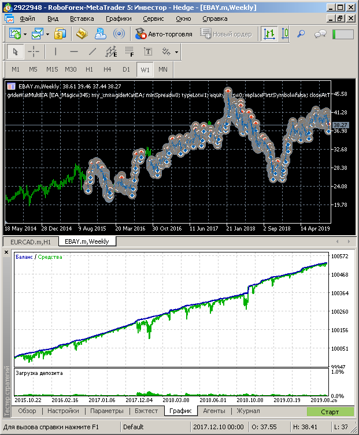Open the new chart dropdown arrow

25,35
